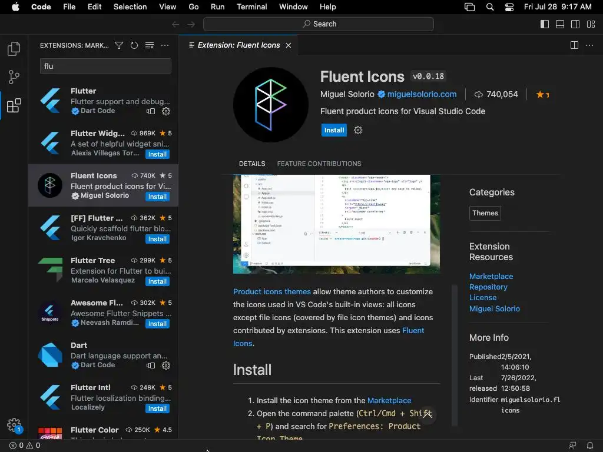
Task: Toggle the primary side bar
Action: click(545, 24)
